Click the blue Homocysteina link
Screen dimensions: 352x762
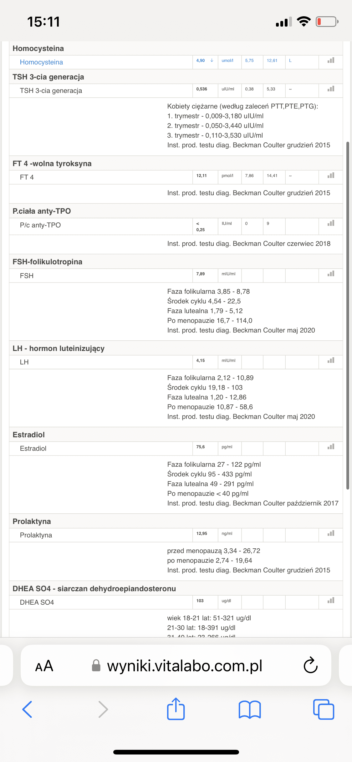pyautogui.click(x=41, y=62)
